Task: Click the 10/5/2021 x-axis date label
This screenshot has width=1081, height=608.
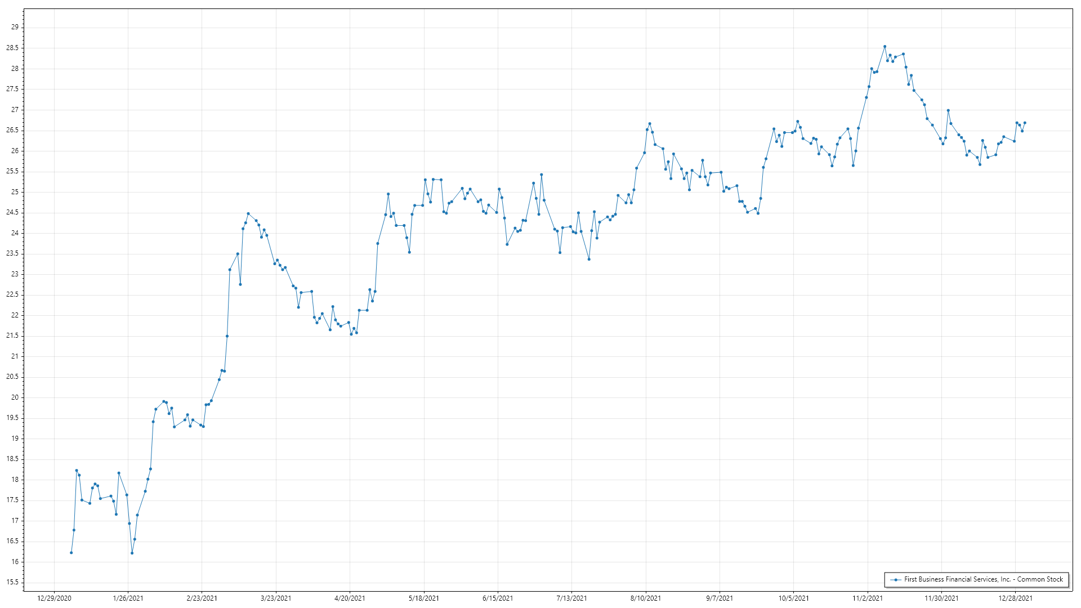Action: pos(794,598)
